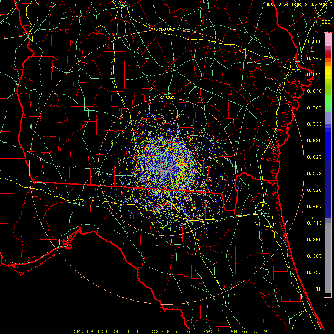Click the bright green colorbar segment
The height and width of the screenshot is (334, 334).
point(328,101)
